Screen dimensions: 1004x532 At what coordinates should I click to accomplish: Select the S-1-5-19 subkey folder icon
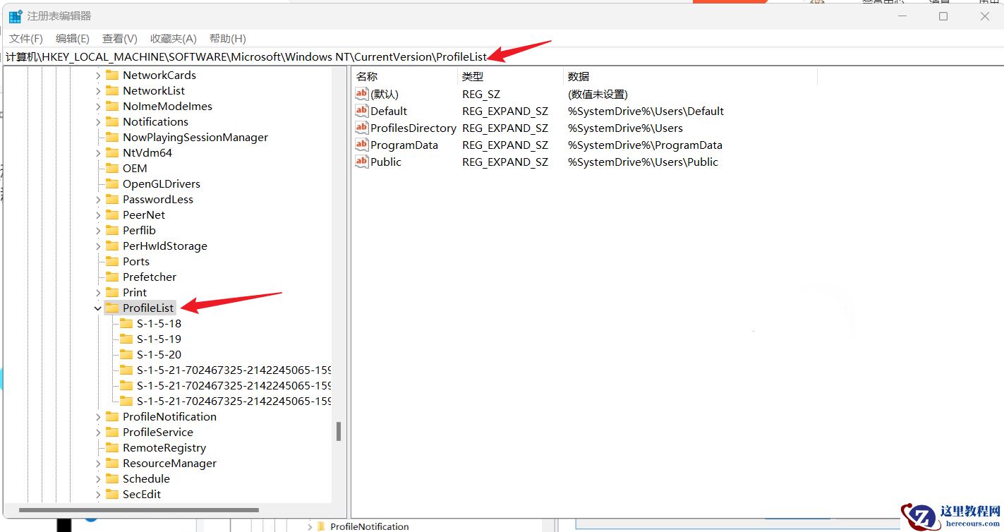[x=126, y=339]
